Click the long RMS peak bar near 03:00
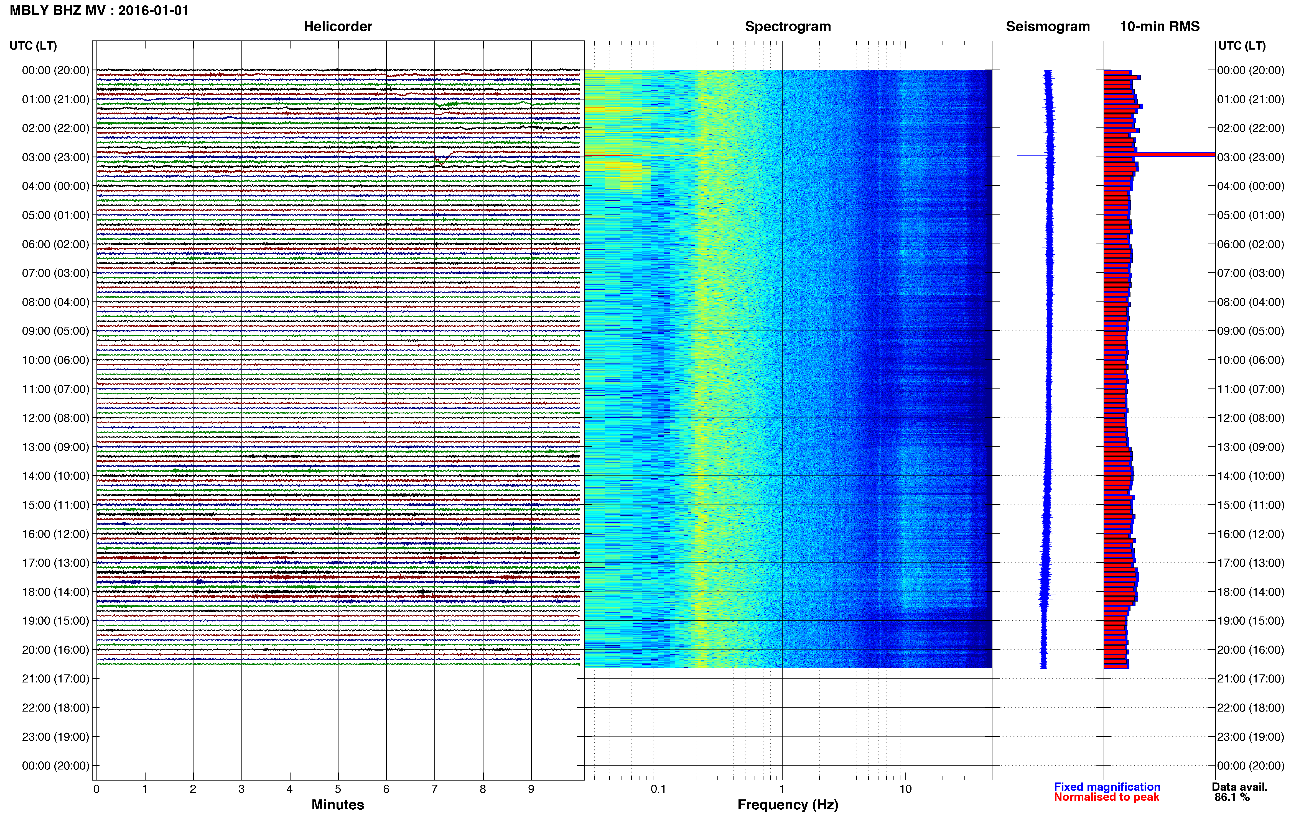 click(1159, 155)
